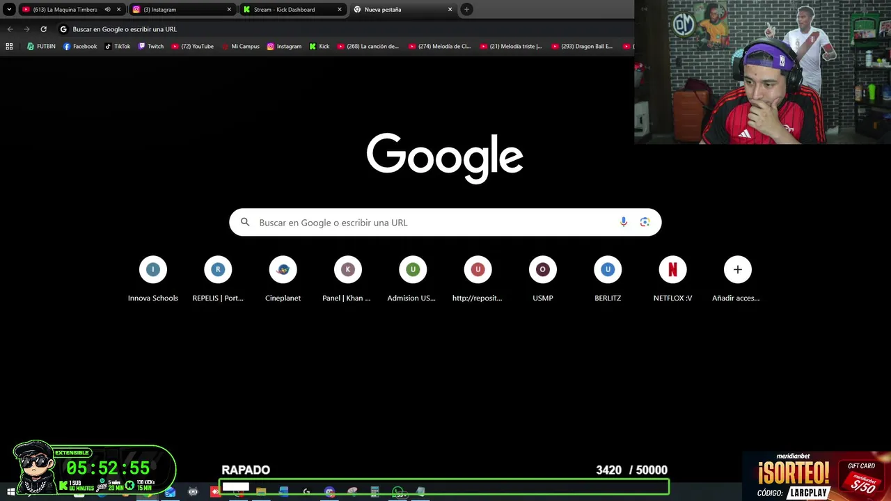The width and height of the screenshot is (891, 501).
Task: Select the Nueva pestaña tab
Action: pyautogui.click(x=402, y=10)
